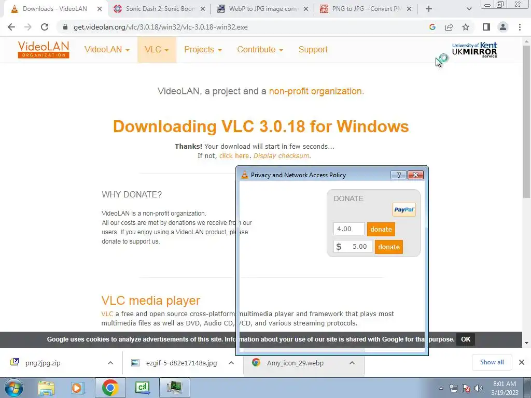
Task: Switch to the Sonic Dash 2 tab
Action: [159, 9]
